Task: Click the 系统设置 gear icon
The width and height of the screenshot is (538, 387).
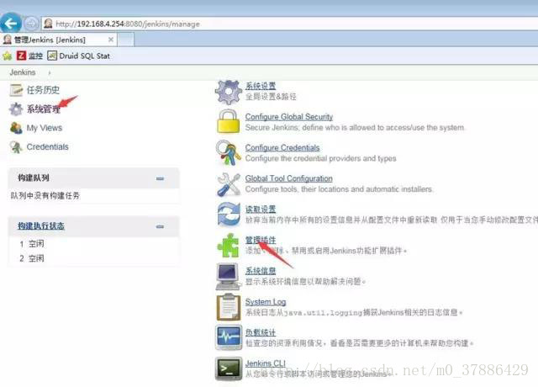Action: tap(229, 92)
